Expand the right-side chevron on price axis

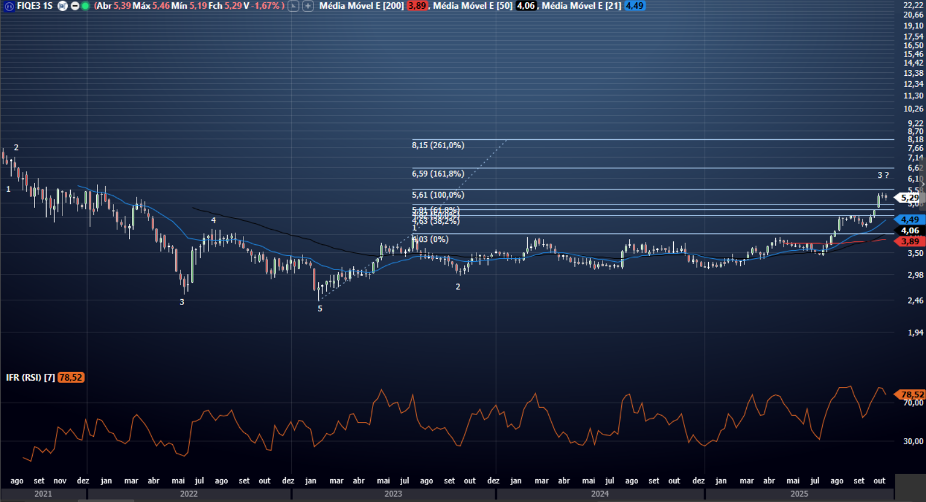click(x=922, y=184)
